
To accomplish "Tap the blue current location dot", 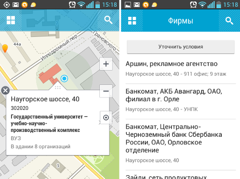I will (x=64, y=78).
